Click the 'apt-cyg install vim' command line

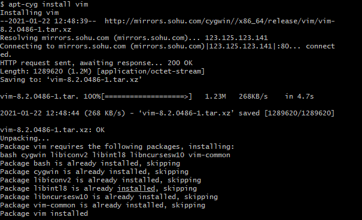pos(44,4)
